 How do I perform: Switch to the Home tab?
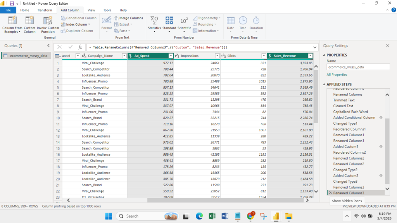24,10
